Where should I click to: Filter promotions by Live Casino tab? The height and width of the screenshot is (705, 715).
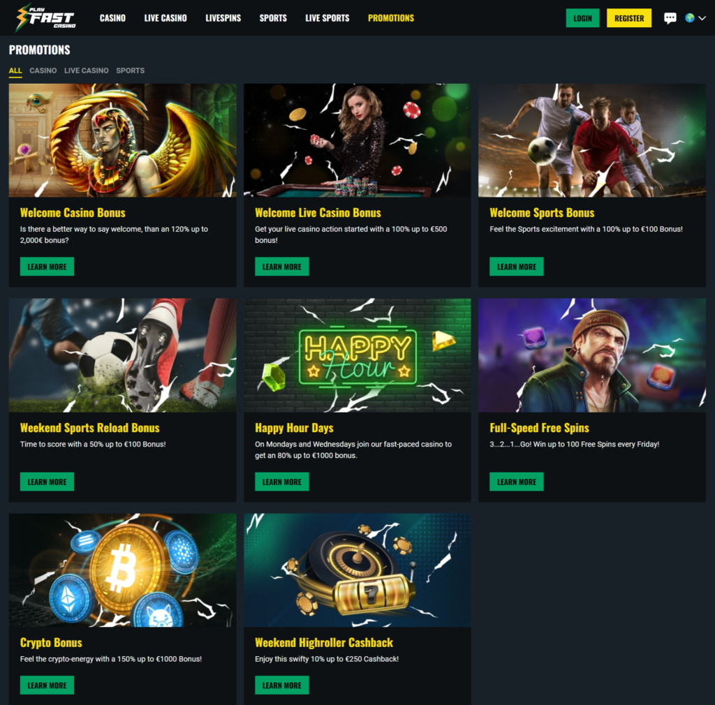pyautogui.click(x=86, y=70)
